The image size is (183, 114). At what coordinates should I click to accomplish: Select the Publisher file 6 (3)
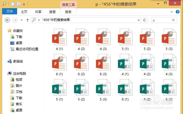coord(169,90)
